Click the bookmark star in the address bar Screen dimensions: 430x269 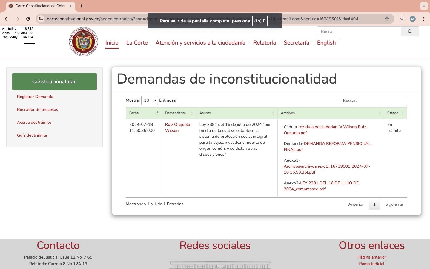click(x=387, y=19)
